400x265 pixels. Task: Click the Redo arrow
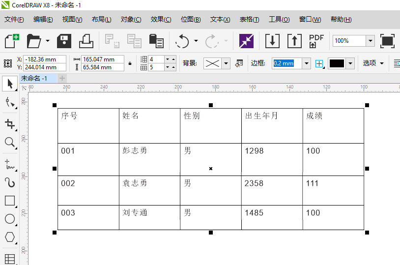tap(212, 41)
